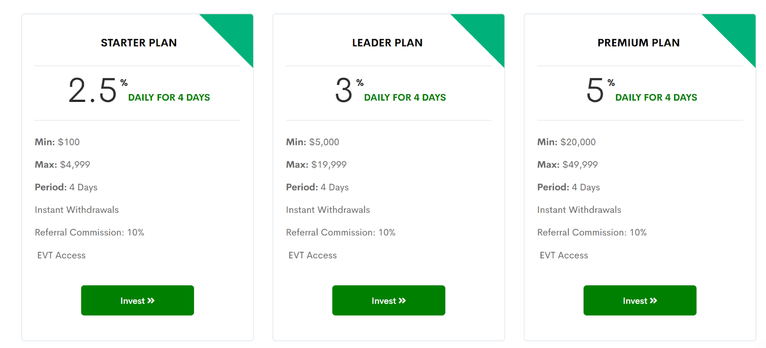This screenshot has width=766, height=348.
Task: Click the Min: $5,000 line
Action: point(313,142)
